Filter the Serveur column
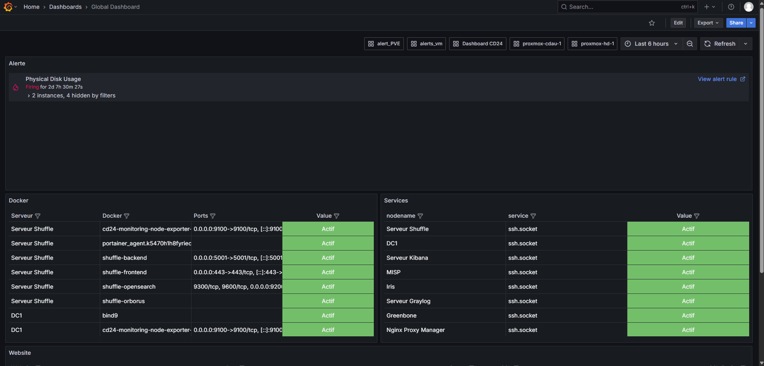The width and height of the screenshot is (764, 366). click(x=38, y=216)
